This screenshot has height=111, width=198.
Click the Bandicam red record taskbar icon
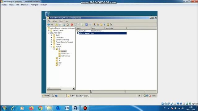(x=85, y=108)
